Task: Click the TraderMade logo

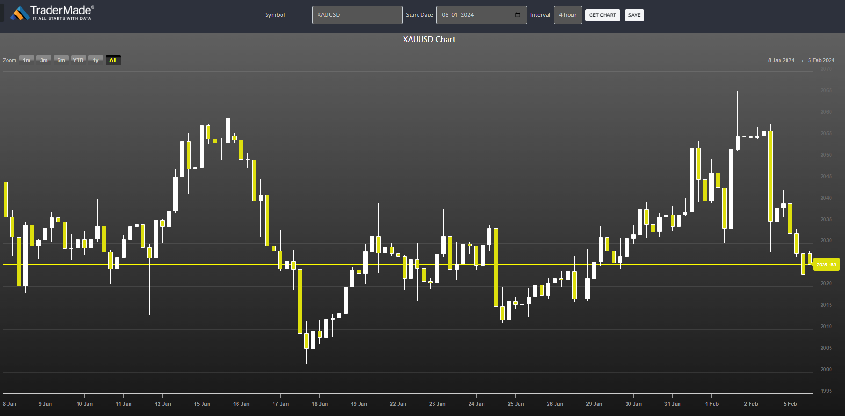Action: (x=52, y=13)
